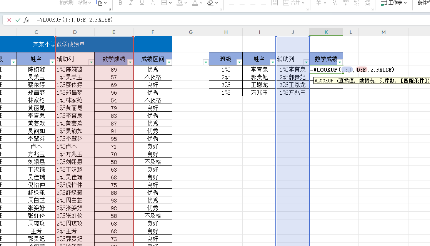Viewport: 430px width, 246px height.
Task: Click score cell 89 for 陈婉璇
Action: coord(114,69)
